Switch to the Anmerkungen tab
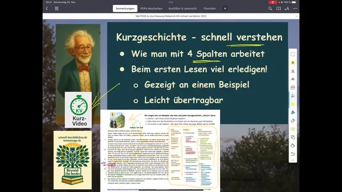The width and height of the screenshot is (342, 192). click(x=125, y=9)
